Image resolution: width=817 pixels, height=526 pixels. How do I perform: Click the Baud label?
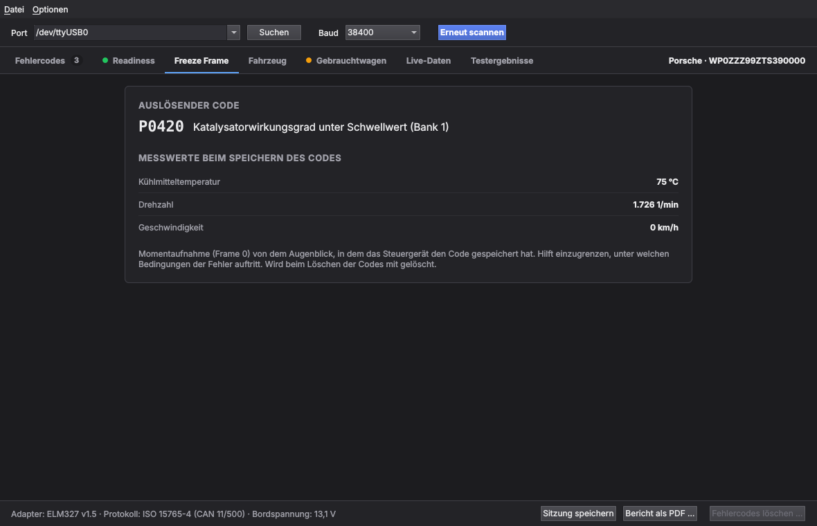(328, 33)
